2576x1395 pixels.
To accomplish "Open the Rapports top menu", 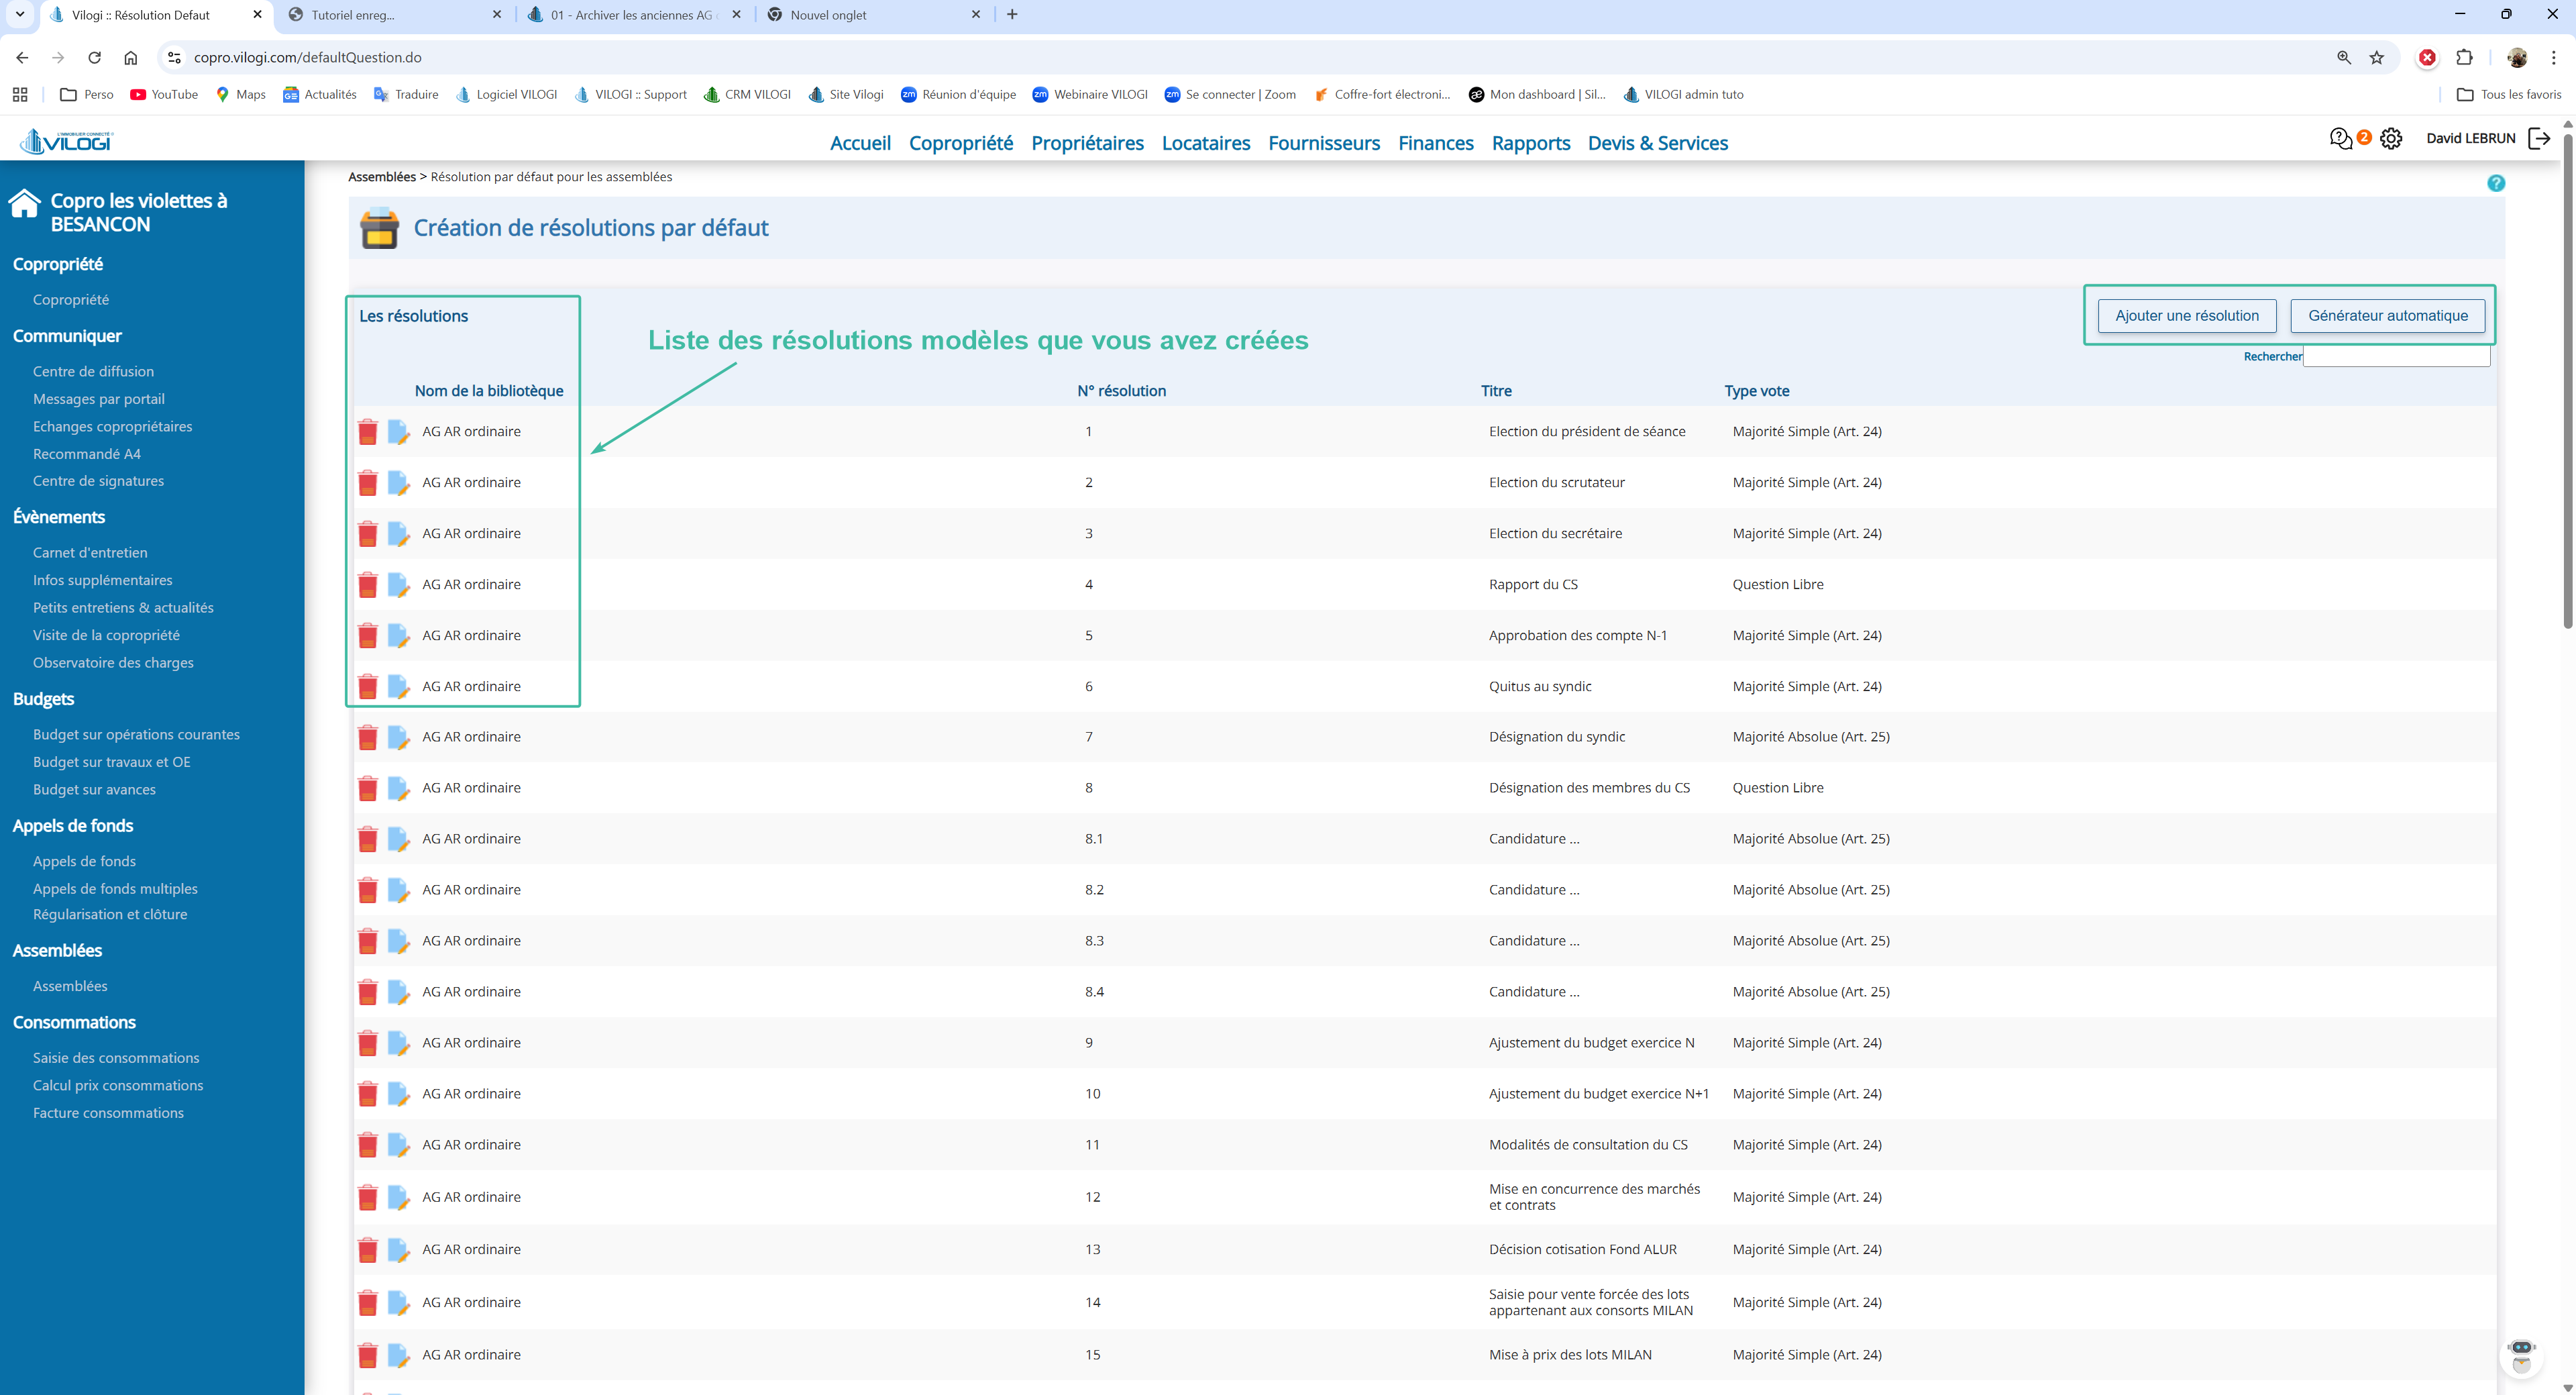I will [1531, 143].
